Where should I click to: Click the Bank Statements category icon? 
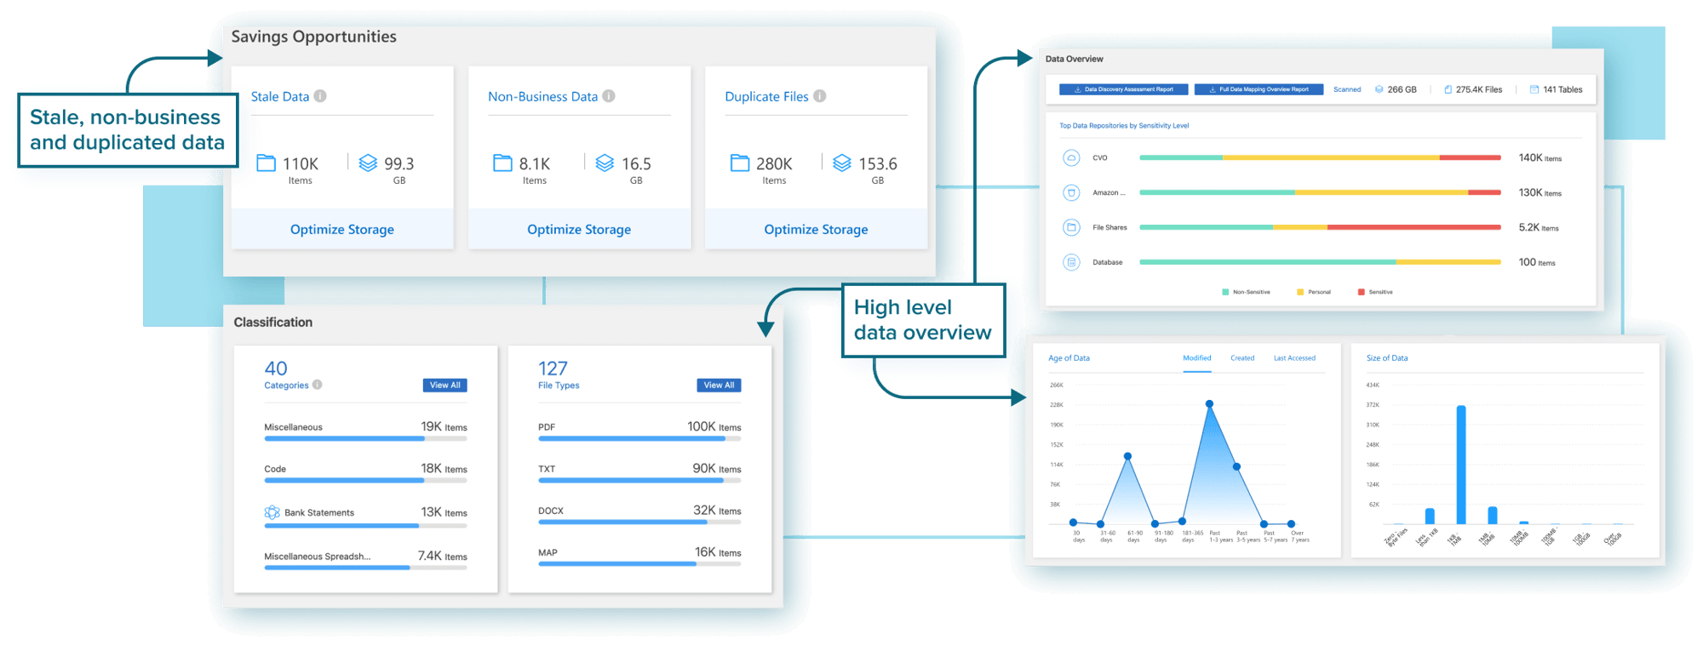point(272,512)
